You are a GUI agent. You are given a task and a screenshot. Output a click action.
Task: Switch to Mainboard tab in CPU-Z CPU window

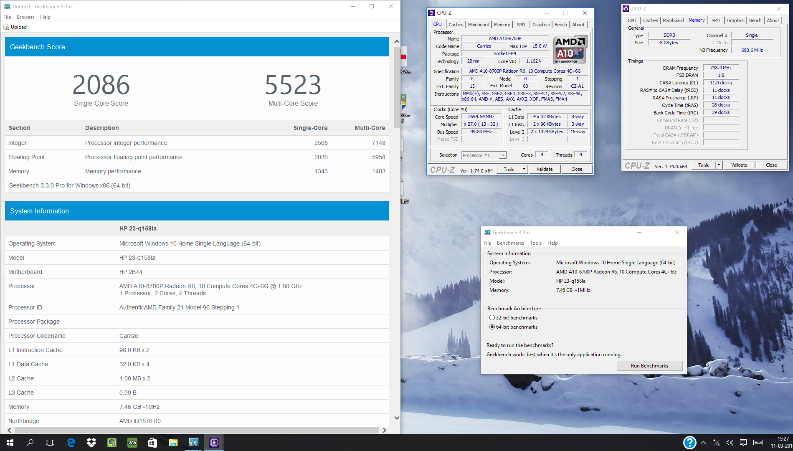478,25
